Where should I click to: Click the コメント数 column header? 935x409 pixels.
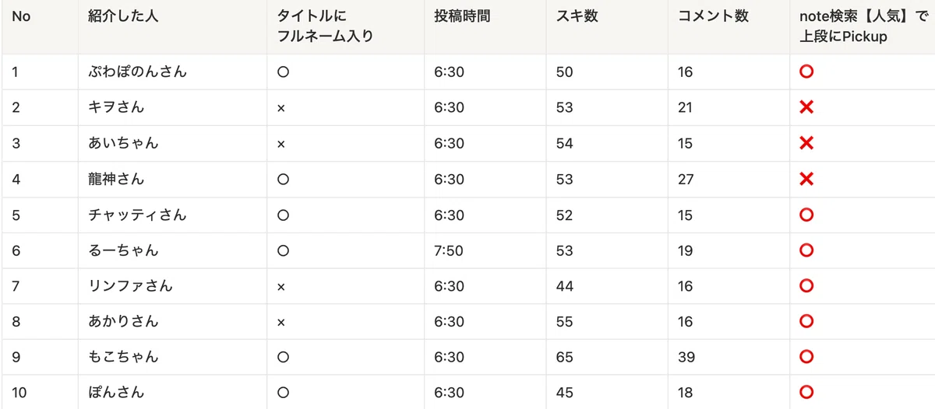click(713, 16)
